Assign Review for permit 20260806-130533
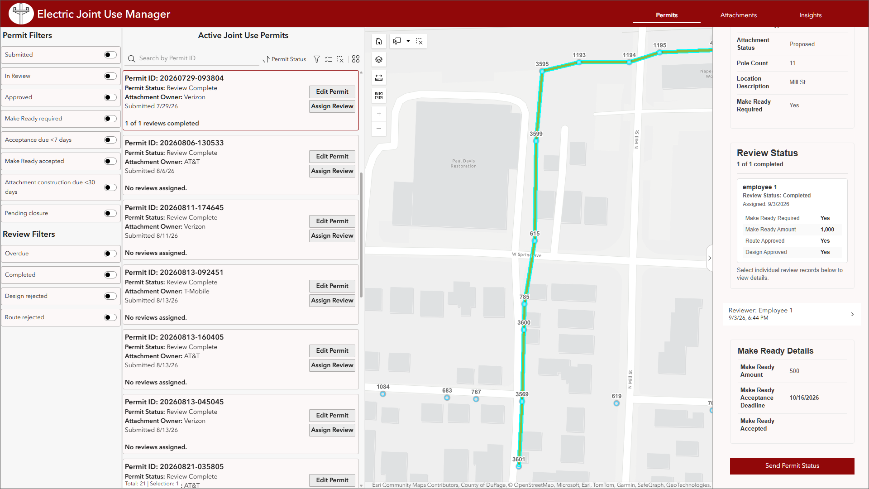This screenshot has width=869, height=489. pyautogui.click(x=332, y=171)
